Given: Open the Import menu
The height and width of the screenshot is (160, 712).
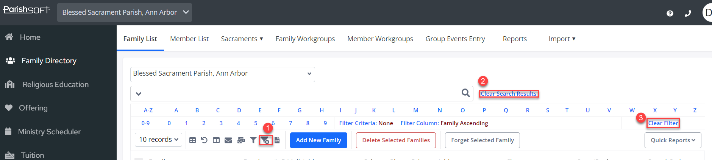Looking at the screenshot, I should click(x=562, y=39).
